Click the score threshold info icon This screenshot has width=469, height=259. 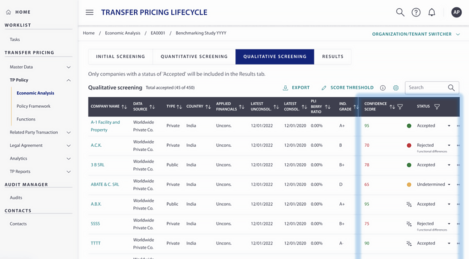click(x=382, y=88)
